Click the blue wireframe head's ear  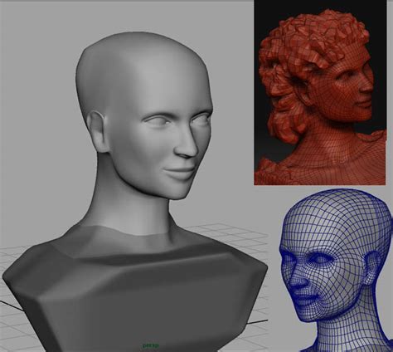[x=371, y=267]
